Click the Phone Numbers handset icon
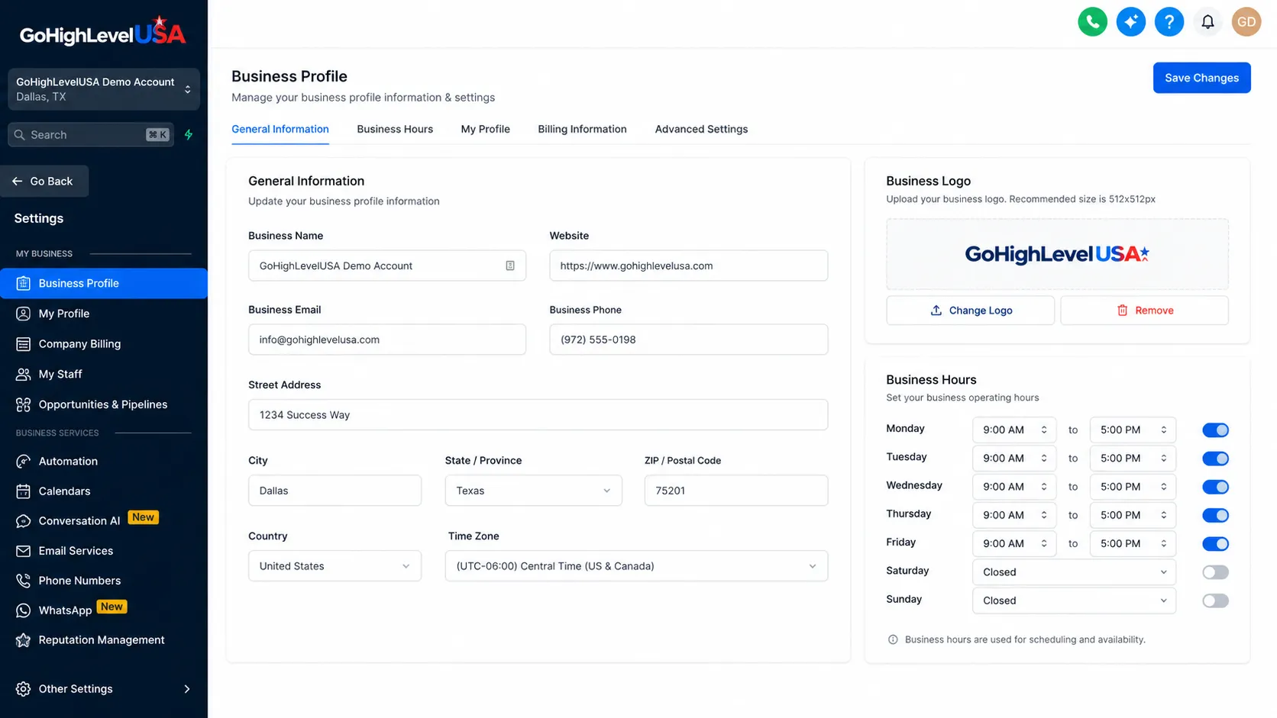This screenshot has width=1277, height=718. (x=24, y=581)
